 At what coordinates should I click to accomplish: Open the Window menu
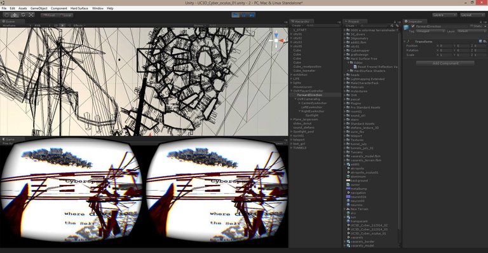click(x=98, y=8)
